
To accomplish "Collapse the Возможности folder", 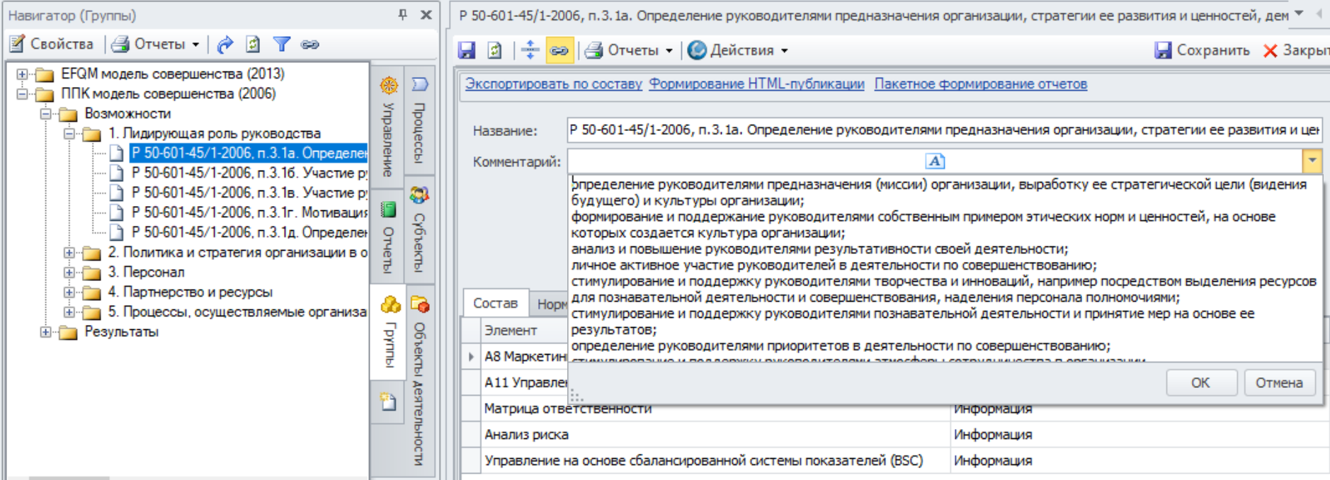I will [46, 113].
